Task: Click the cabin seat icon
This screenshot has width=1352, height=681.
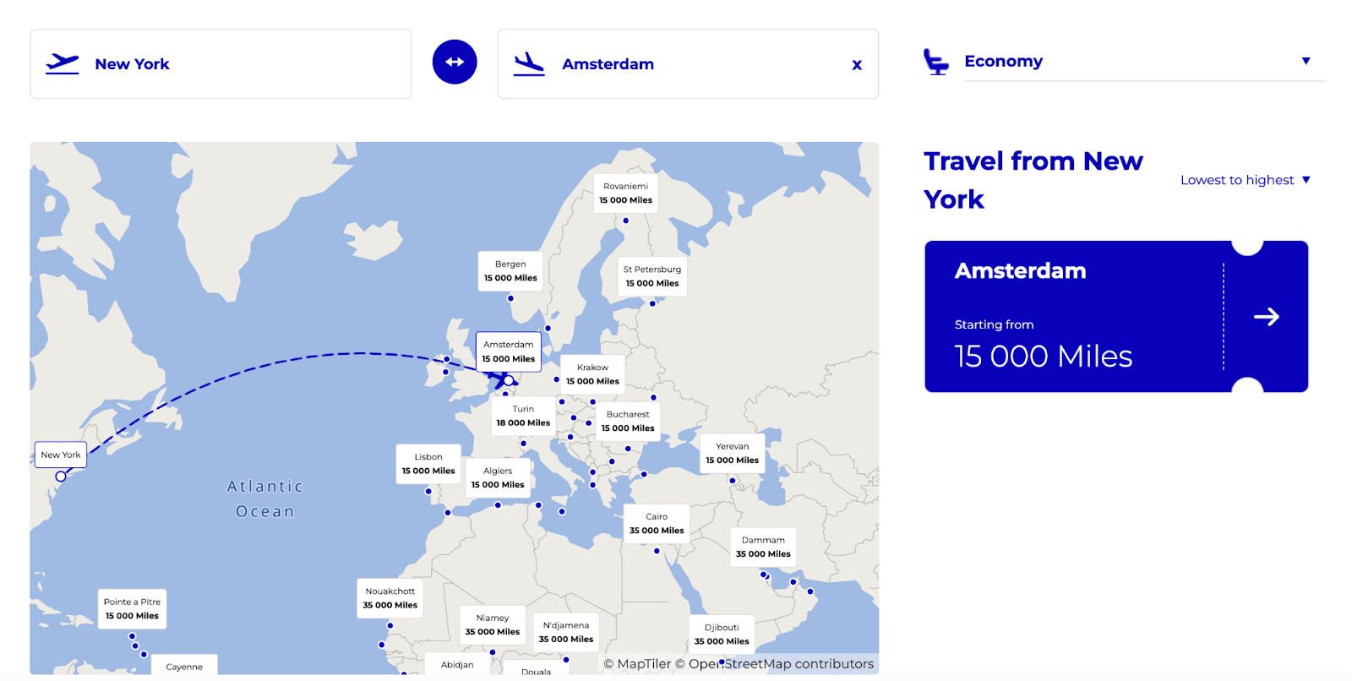Action: [x=935, y=62]
